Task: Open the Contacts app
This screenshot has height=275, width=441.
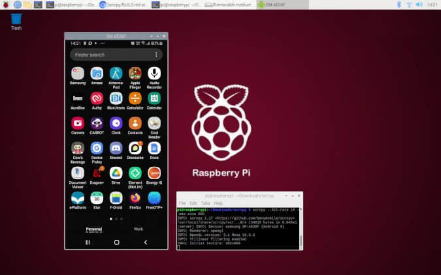Action: [x=135, y=123]
